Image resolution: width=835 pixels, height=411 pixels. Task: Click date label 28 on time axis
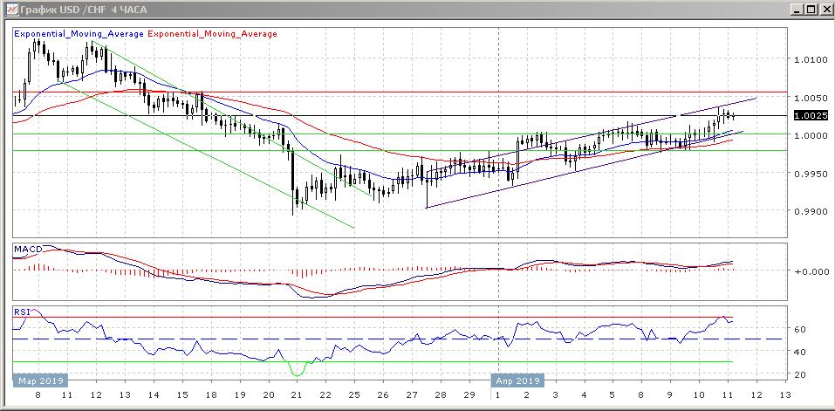point(441,395)
